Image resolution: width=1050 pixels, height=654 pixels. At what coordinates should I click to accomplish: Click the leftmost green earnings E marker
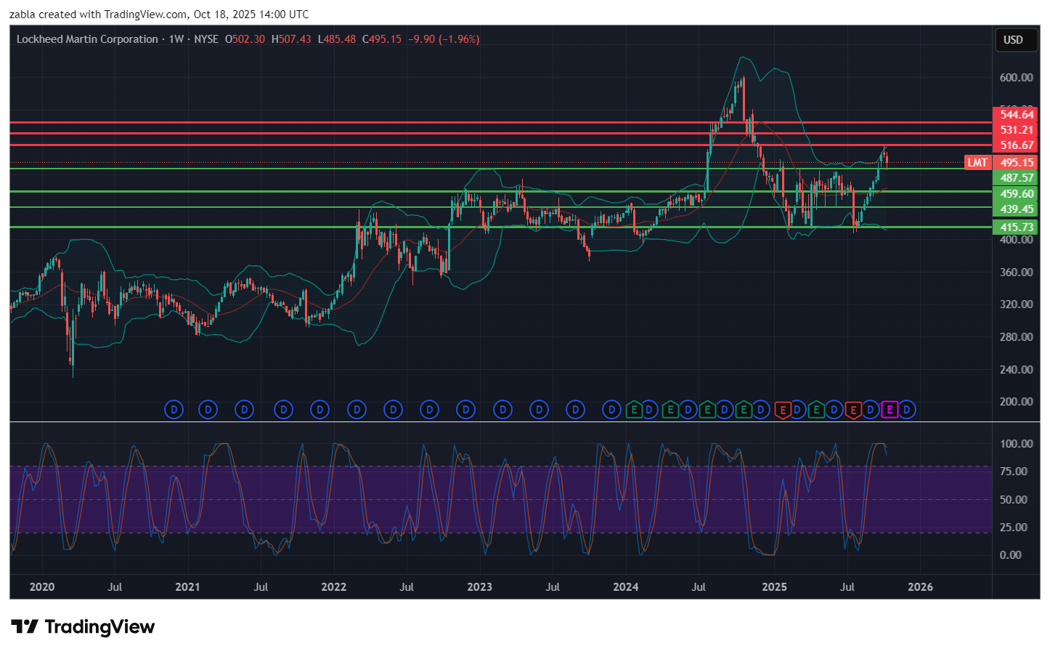[634, 410]
